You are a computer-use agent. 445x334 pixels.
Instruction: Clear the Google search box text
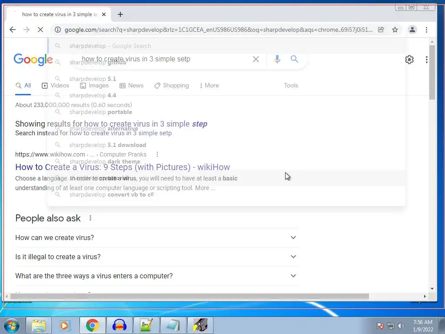pyautogui.click(x=256, y=59)
